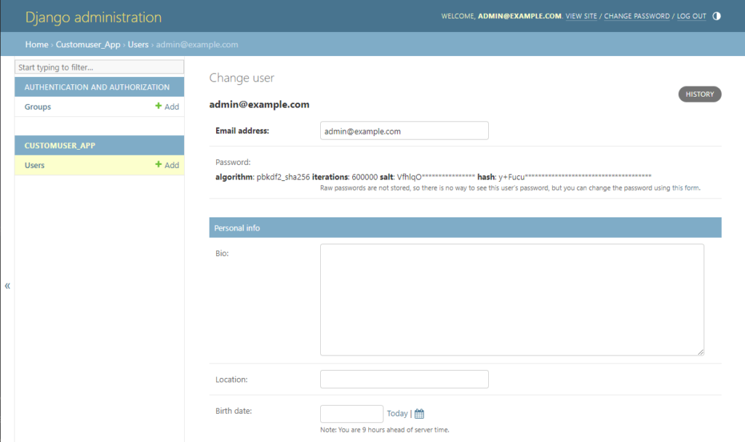Open the birth date calendar picker icon
745x442 pixels.
tap(419, 414)
